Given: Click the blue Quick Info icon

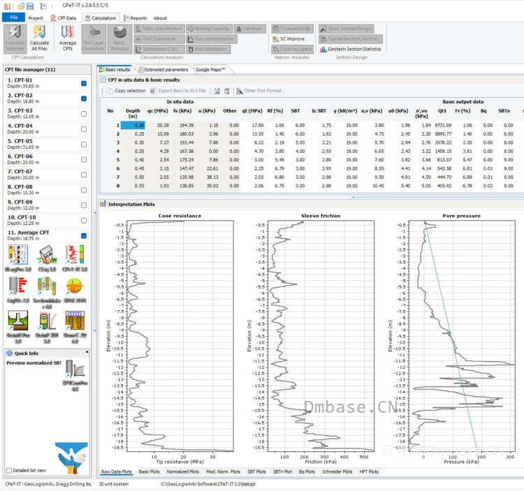Looking at the screenshot, I should coord(9,353).
